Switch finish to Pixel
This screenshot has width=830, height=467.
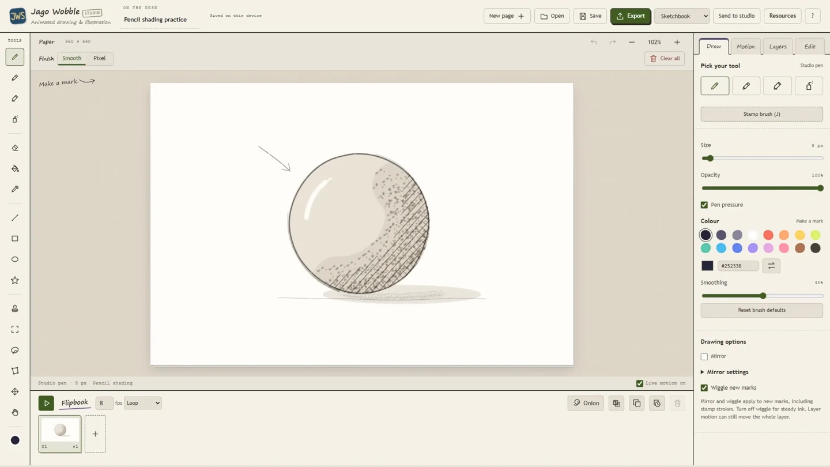(x=100, y=58)
